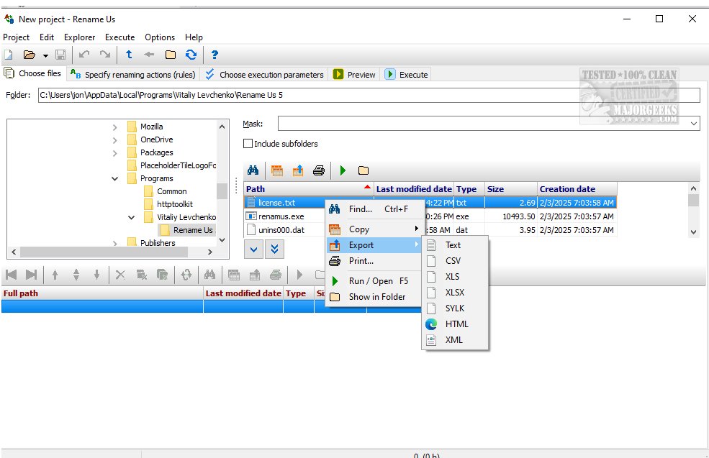Open the Options menu
Viewport: 709px width, 458px height.
pos(160,37)
